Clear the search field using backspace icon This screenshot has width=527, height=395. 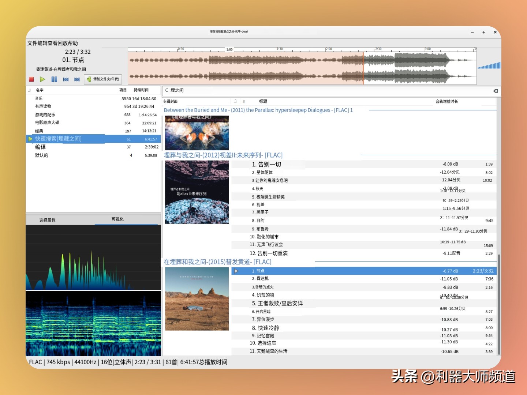[496, 91]
